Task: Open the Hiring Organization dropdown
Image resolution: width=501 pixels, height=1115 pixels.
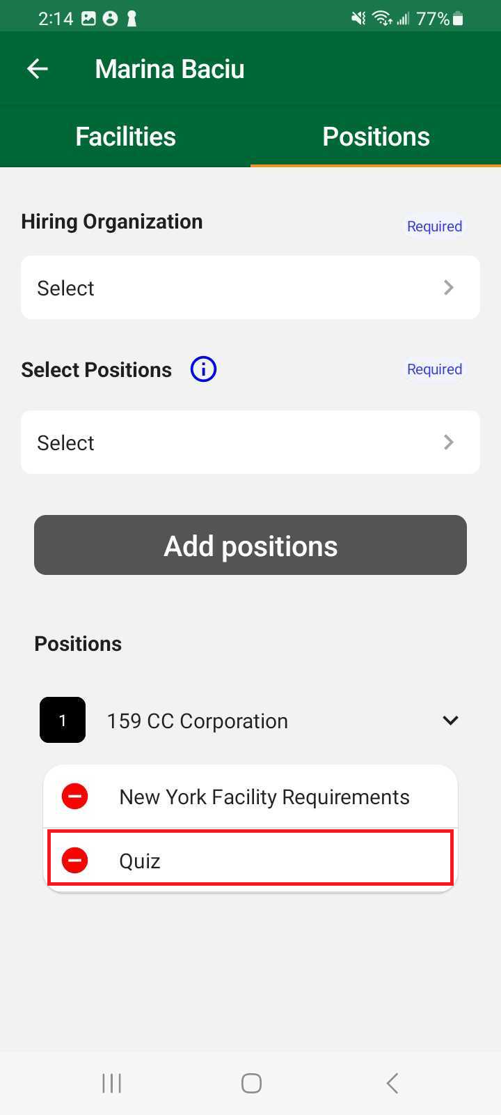Action: [x=250, y=288]
